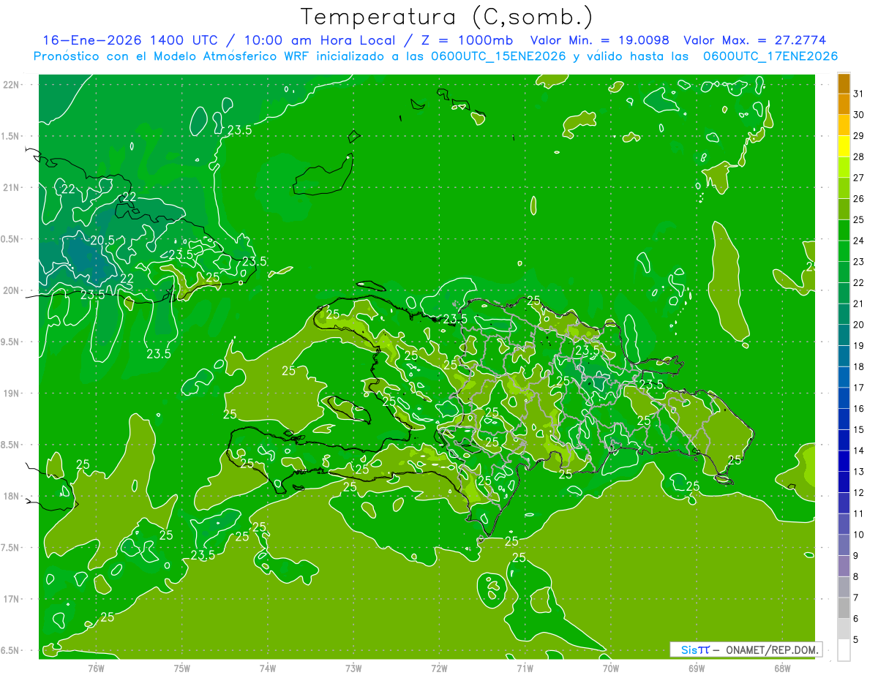Click the '74W' longitude axis label
The width and height of the screenshot is (878, 678).
(x=267, y=668)
